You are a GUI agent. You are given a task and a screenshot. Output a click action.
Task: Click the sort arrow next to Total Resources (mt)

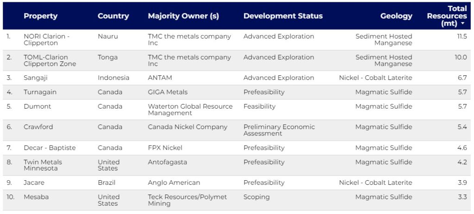point(462,24)
